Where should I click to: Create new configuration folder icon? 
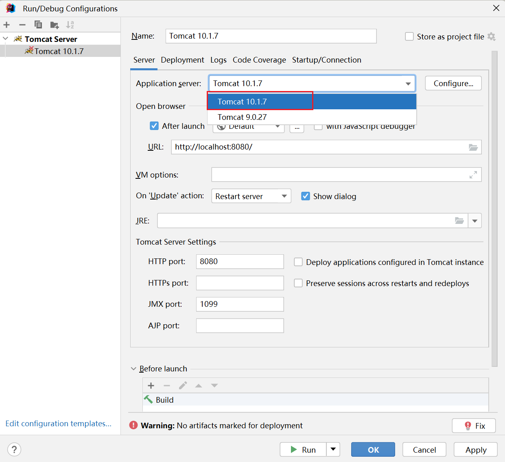(x=54, y=25)
